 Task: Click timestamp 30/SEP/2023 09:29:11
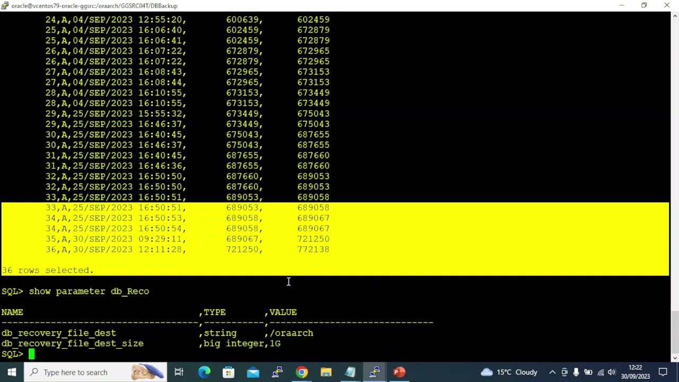tap(127, 239)
